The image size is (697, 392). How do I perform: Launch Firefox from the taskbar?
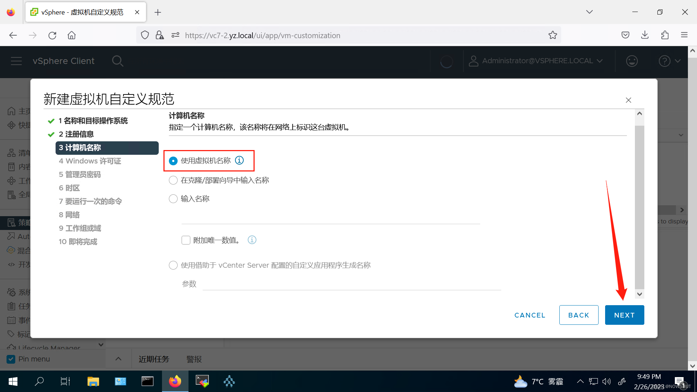tap(175, 381)
